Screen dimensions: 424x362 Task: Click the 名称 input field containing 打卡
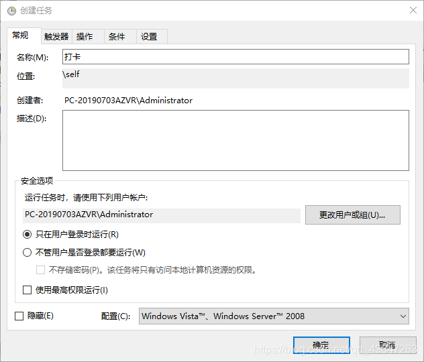235,57
